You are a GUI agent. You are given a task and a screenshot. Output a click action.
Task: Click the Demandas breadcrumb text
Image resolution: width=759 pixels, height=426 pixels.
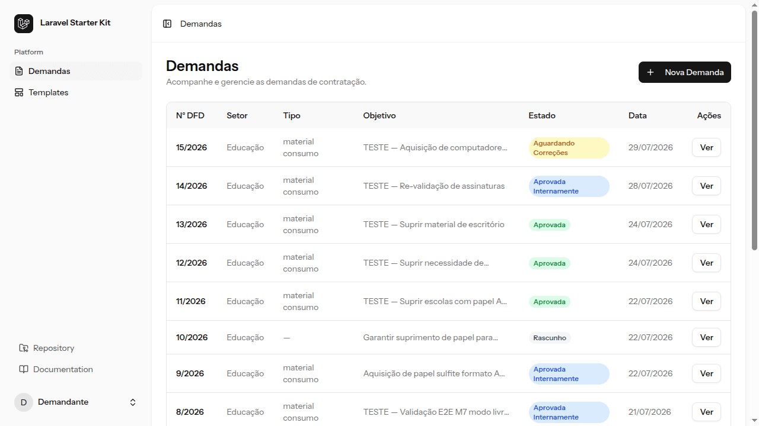coord(201,24)
